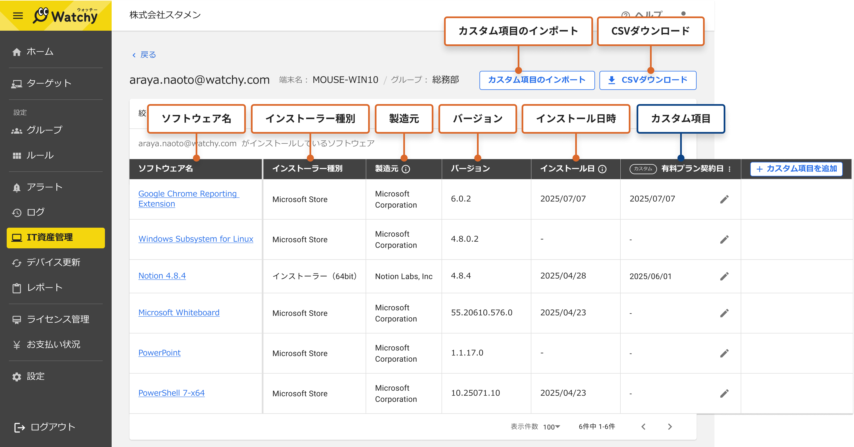854x447 pixels.
Task: Edit custom field for Google Chrome Reporting Extension
Action: point(725,199)
